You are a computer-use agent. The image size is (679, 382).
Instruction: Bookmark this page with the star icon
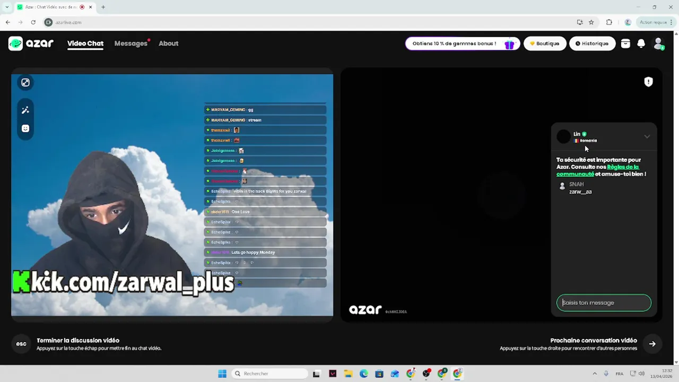[x=591, y=22]
